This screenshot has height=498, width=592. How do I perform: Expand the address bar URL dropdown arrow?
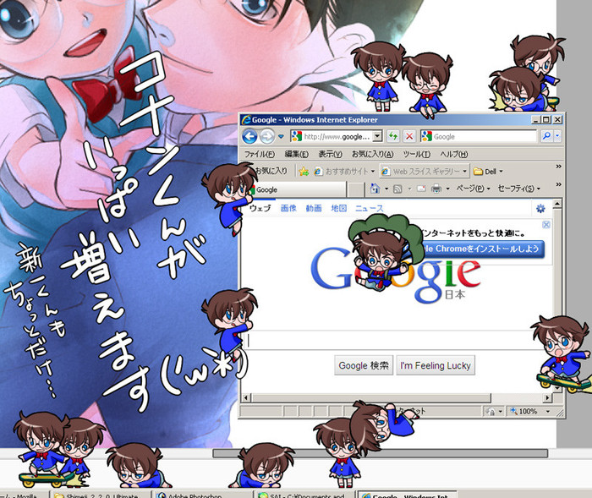point(377,136)
